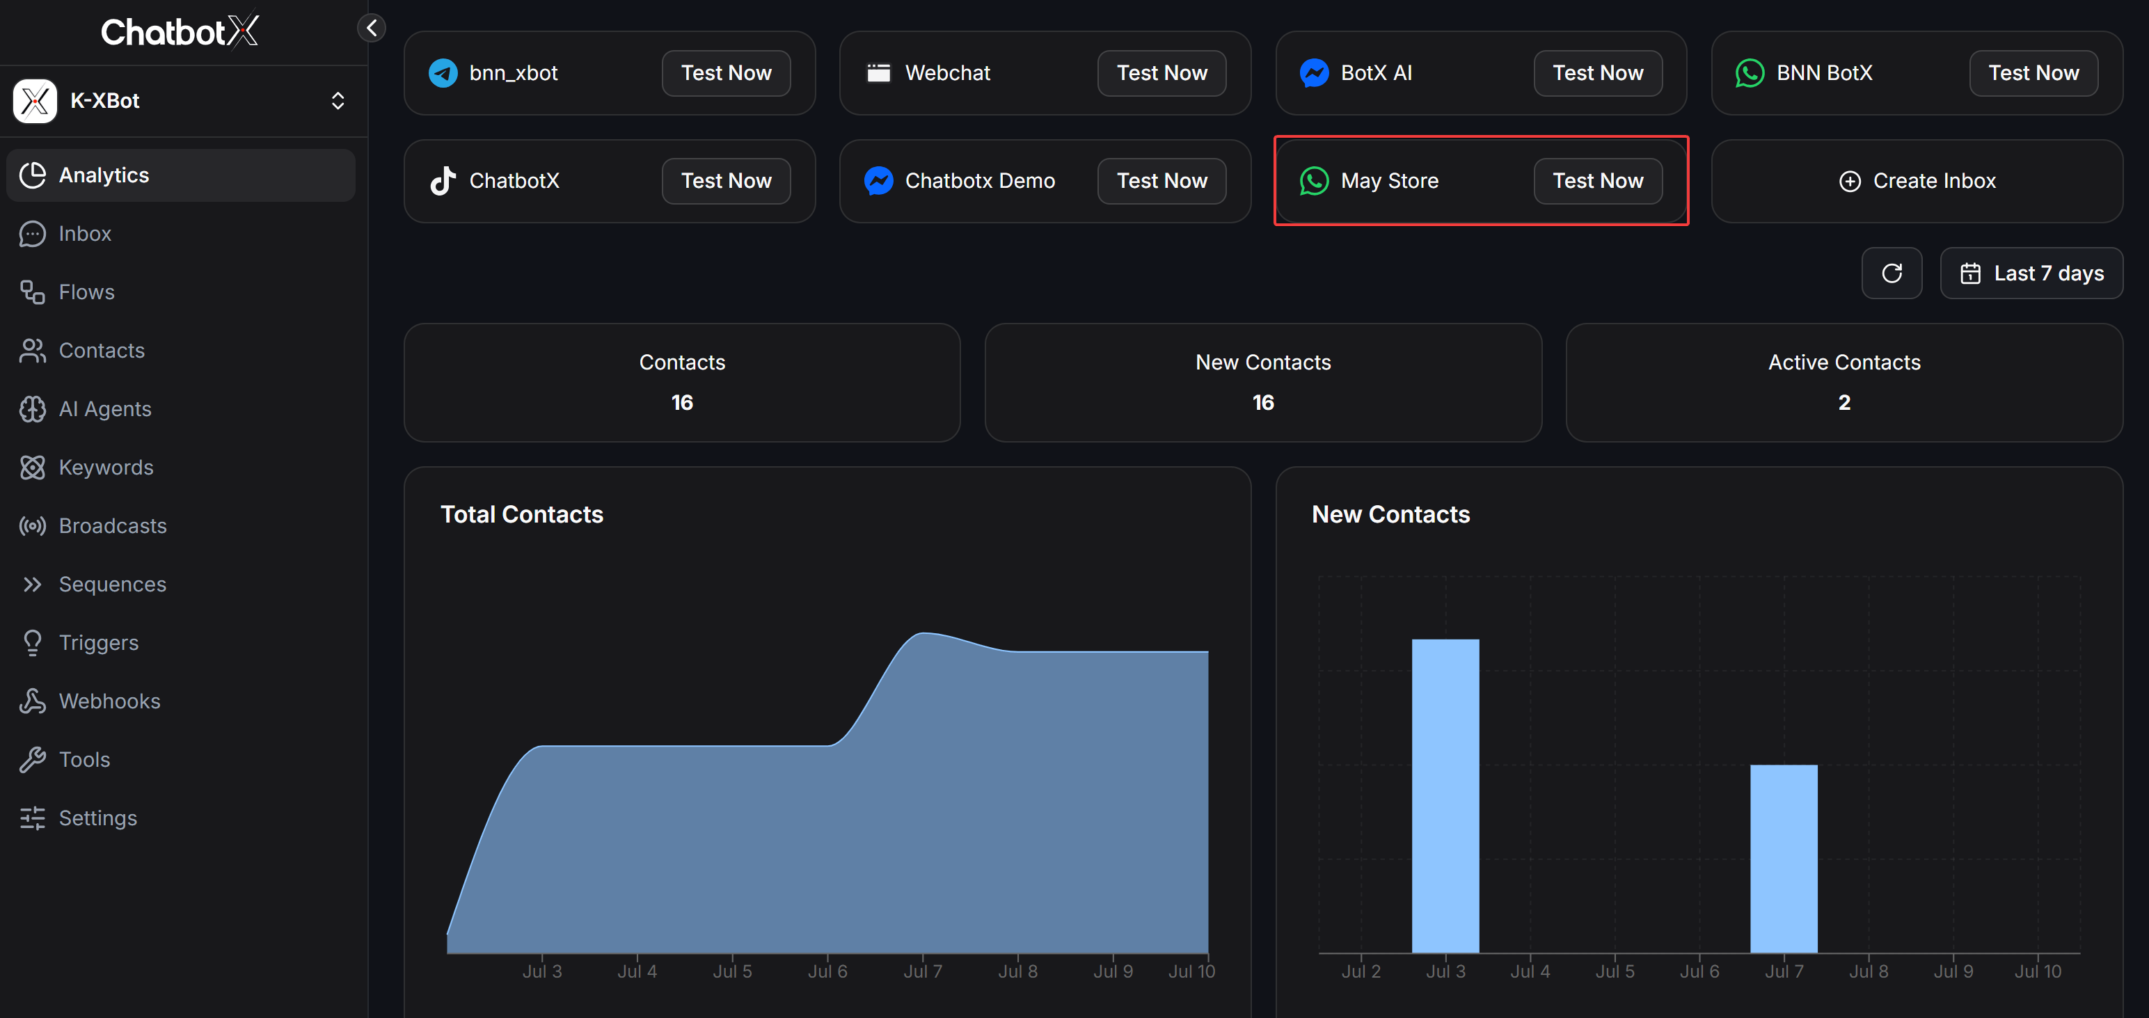Test Now for BNN BotX inbox
Viewport: 2149px width, 1018px height.
coord(2033,74)
